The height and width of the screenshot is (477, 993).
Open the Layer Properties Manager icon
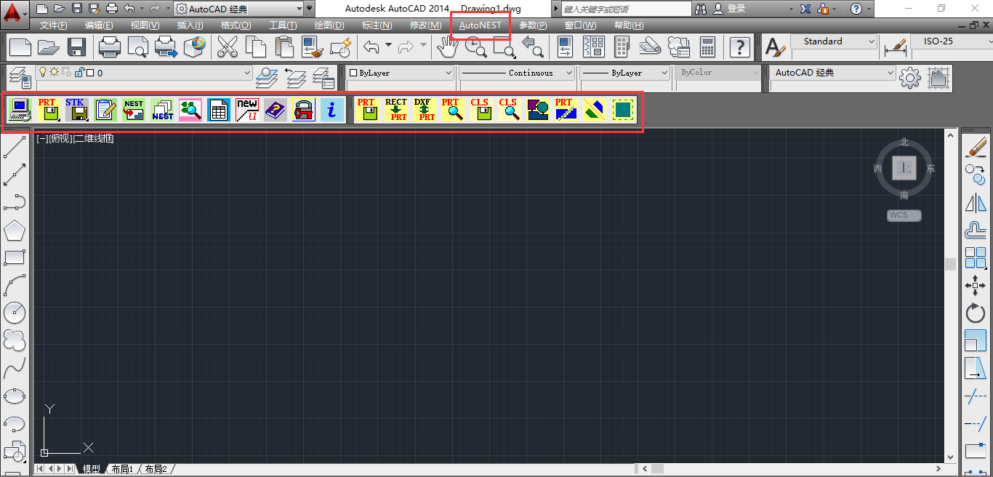click(x=19, y=77)
